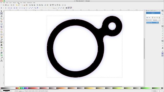Lower layer to bottom button
The image size is (164, 92).
pyautogui.click(x=159, y=18)
